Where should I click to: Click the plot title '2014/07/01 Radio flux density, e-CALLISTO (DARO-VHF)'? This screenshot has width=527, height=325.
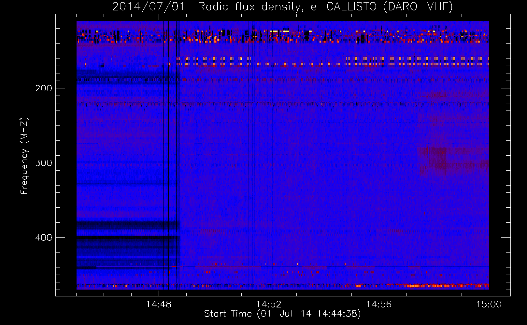click(282, 6)
